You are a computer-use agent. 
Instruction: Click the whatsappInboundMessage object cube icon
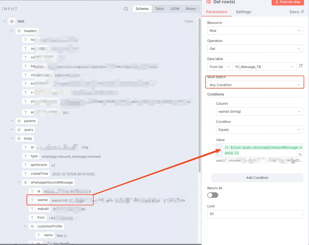tap(26, 182)
